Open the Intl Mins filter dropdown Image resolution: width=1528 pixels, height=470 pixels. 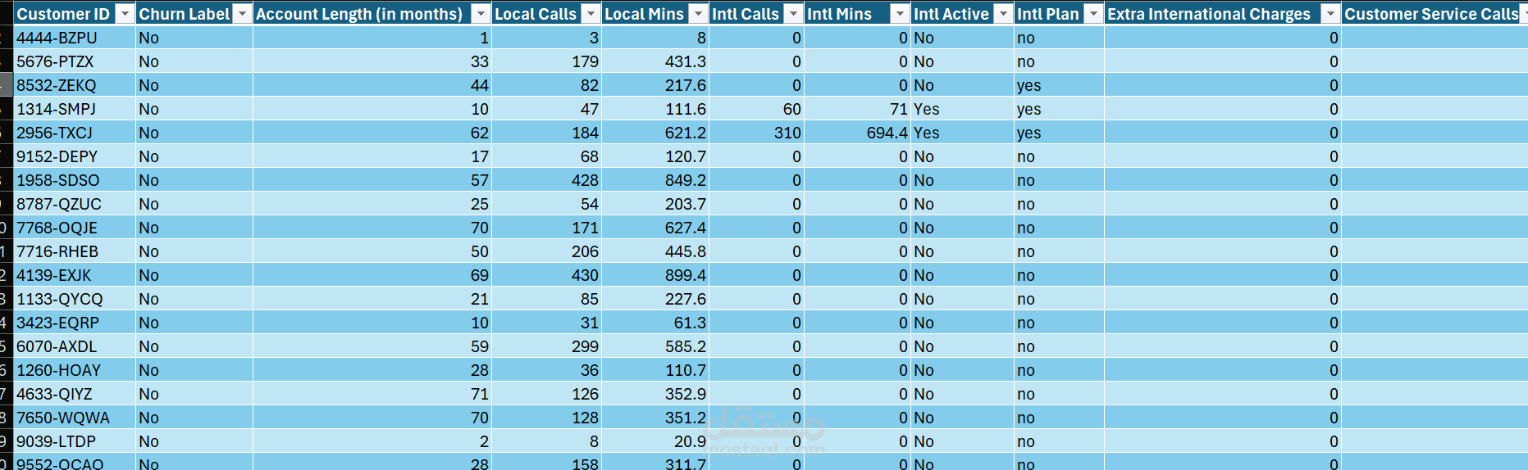[x=900, y=14]
